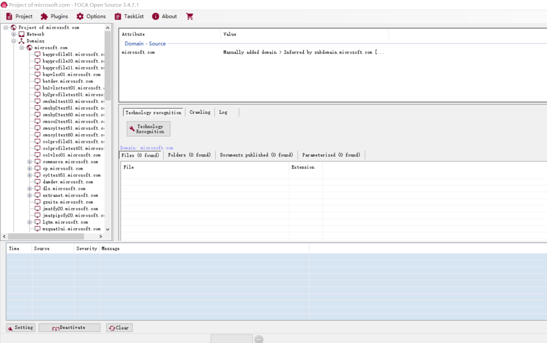This screenshot has width=547, height=343.
Task: Open the Files (0 found) tab
Action: (140, 155)
